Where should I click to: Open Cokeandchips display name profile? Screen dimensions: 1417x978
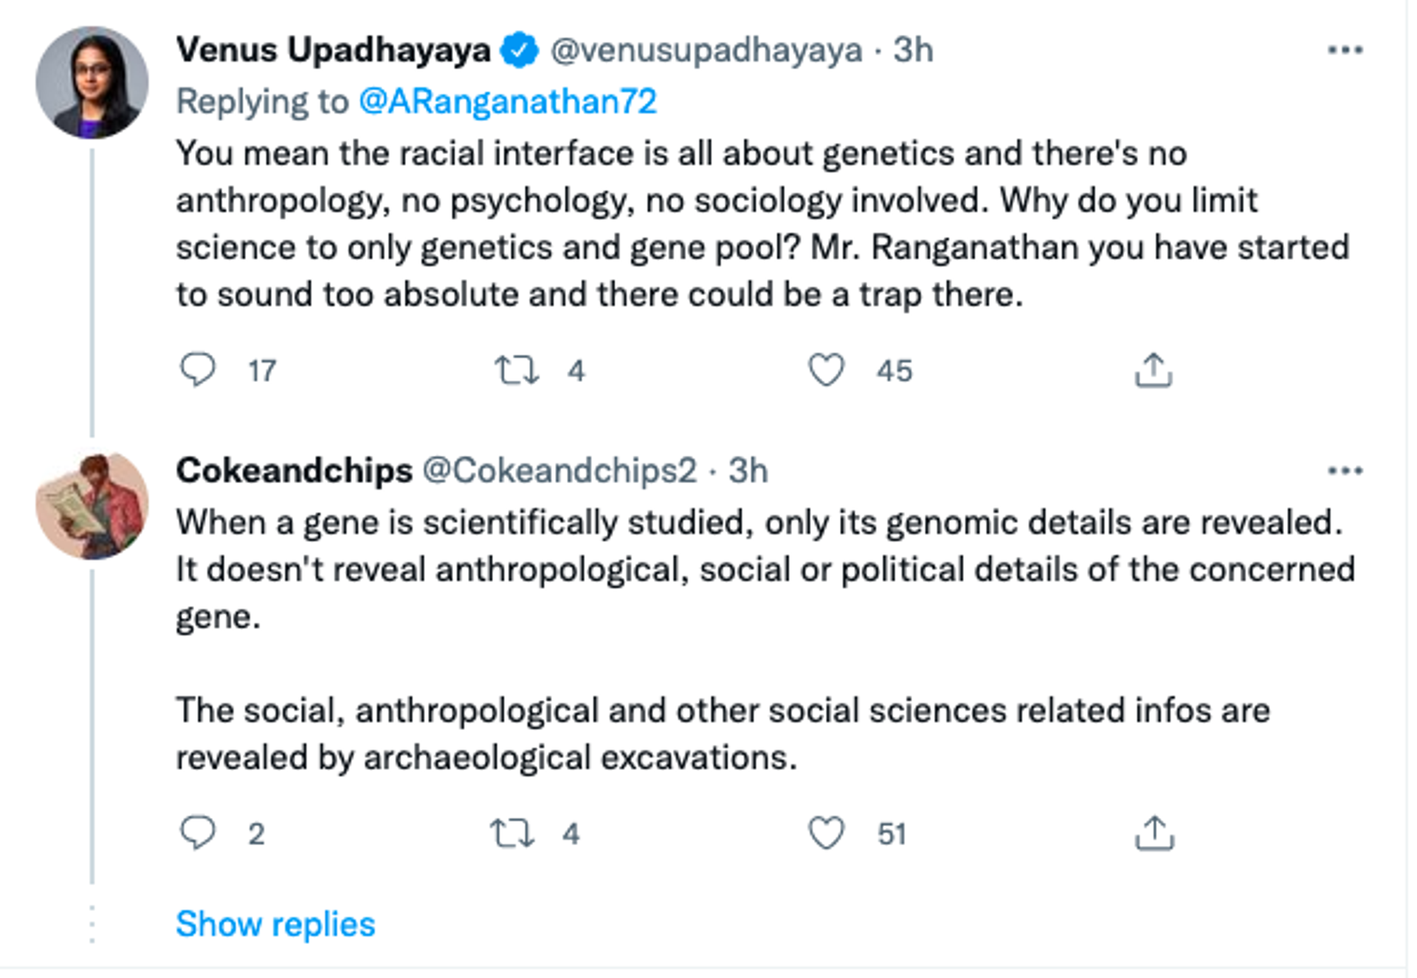click(294, 471)
